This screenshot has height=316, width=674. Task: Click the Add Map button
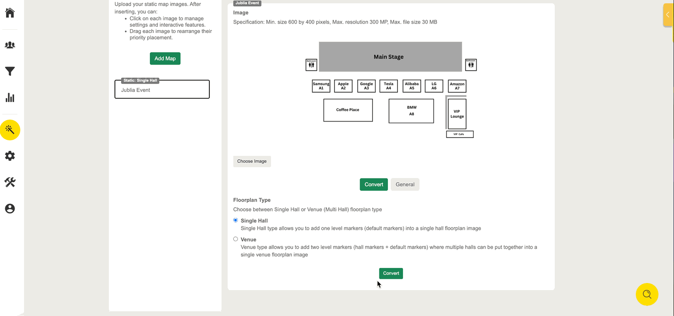click(165, 58)
